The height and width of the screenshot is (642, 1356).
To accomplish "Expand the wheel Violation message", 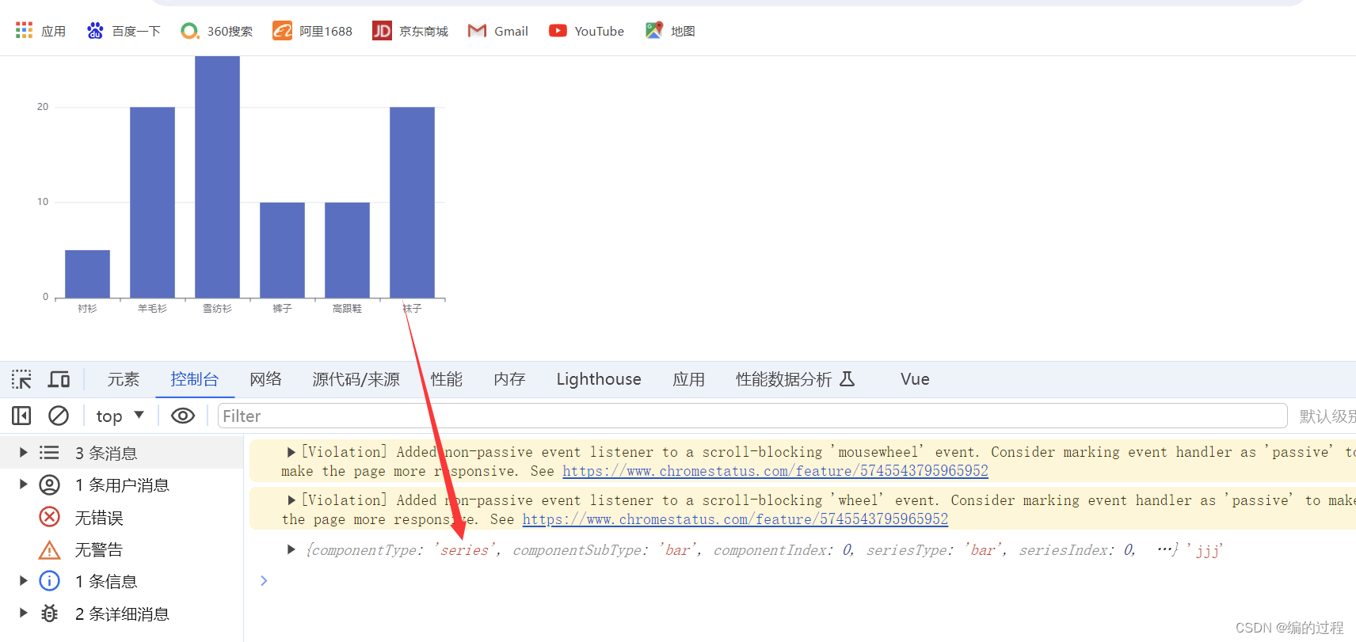I will click(x=291, y=500).
